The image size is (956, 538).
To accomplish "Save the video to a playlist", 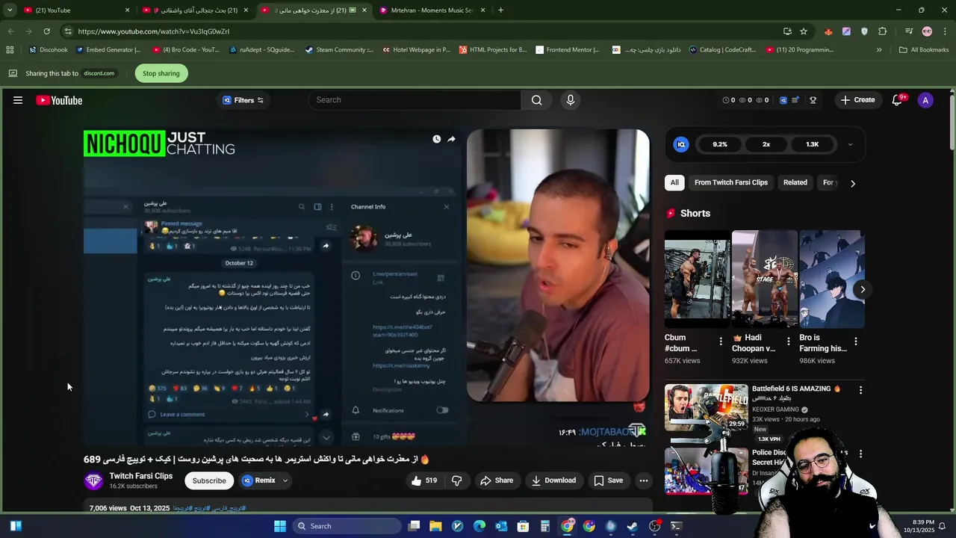I will [608, 480].
